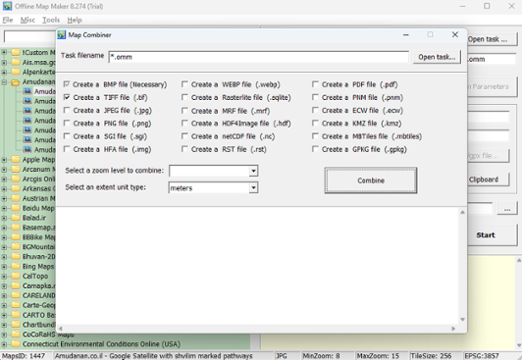This screenshot has width=522, height=360.
Task: Tick Create a HFA file (.img) checkbox
Action: (67, 149)
